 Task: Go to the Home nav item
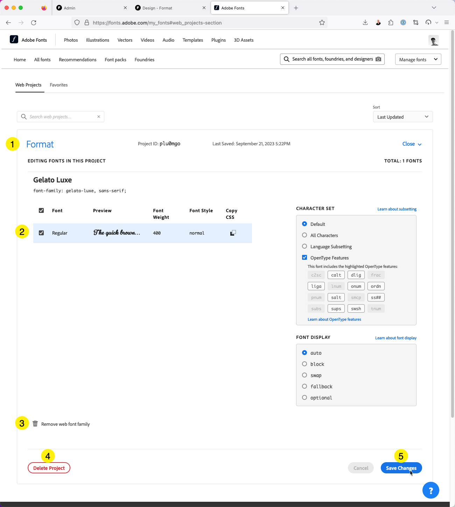pos(20,60)
